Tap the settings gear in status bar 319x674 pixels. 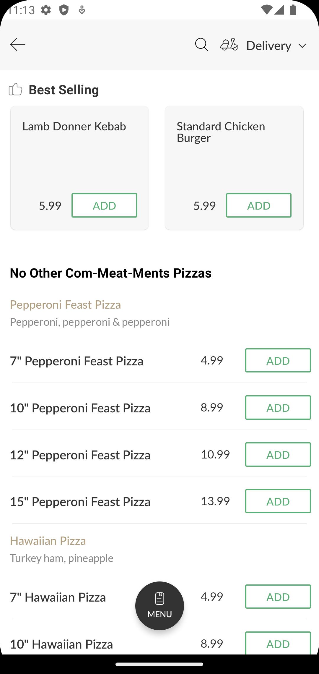pyautogui.click(x=46, y=10)
